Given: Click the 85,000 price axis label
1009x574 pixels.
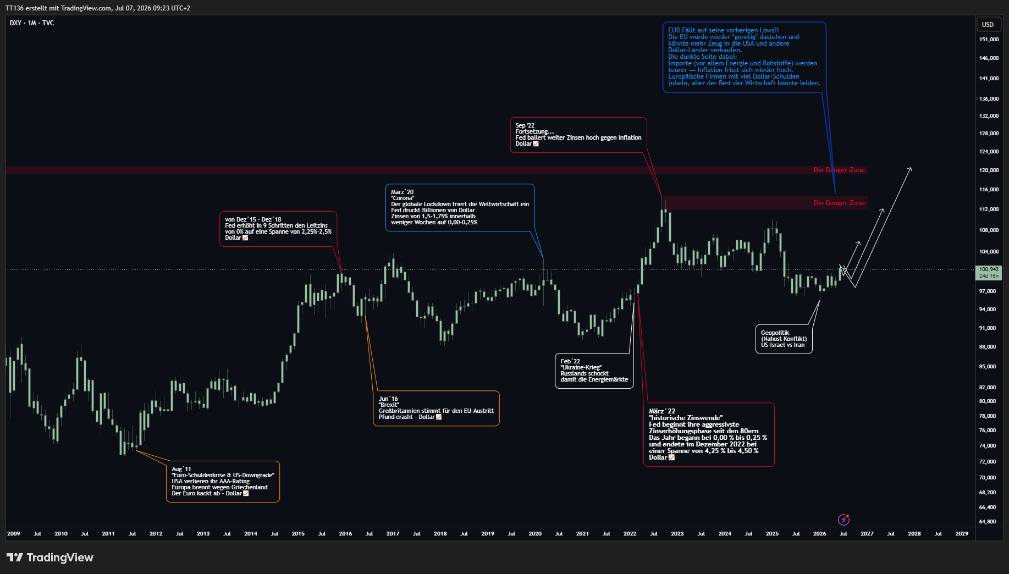Looking at the screenshot, I should (988, 367).
